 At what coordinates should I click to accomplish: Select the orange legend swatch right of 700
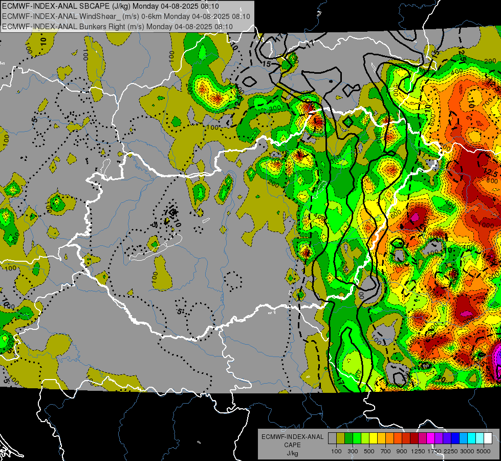[389, 438]
